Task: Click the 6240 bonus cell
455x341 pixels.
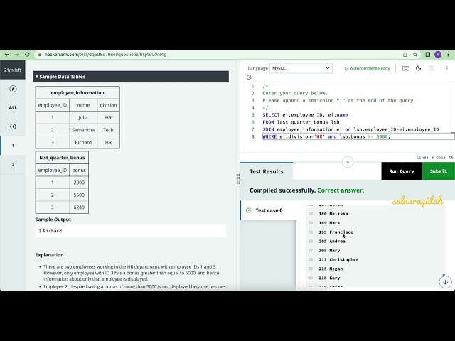Action: click(79, 207)
